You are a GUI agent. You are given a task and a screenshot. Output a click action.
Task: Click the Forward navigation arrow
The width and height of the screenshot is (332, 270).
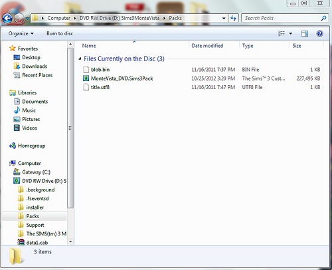(x=19, y=19)
